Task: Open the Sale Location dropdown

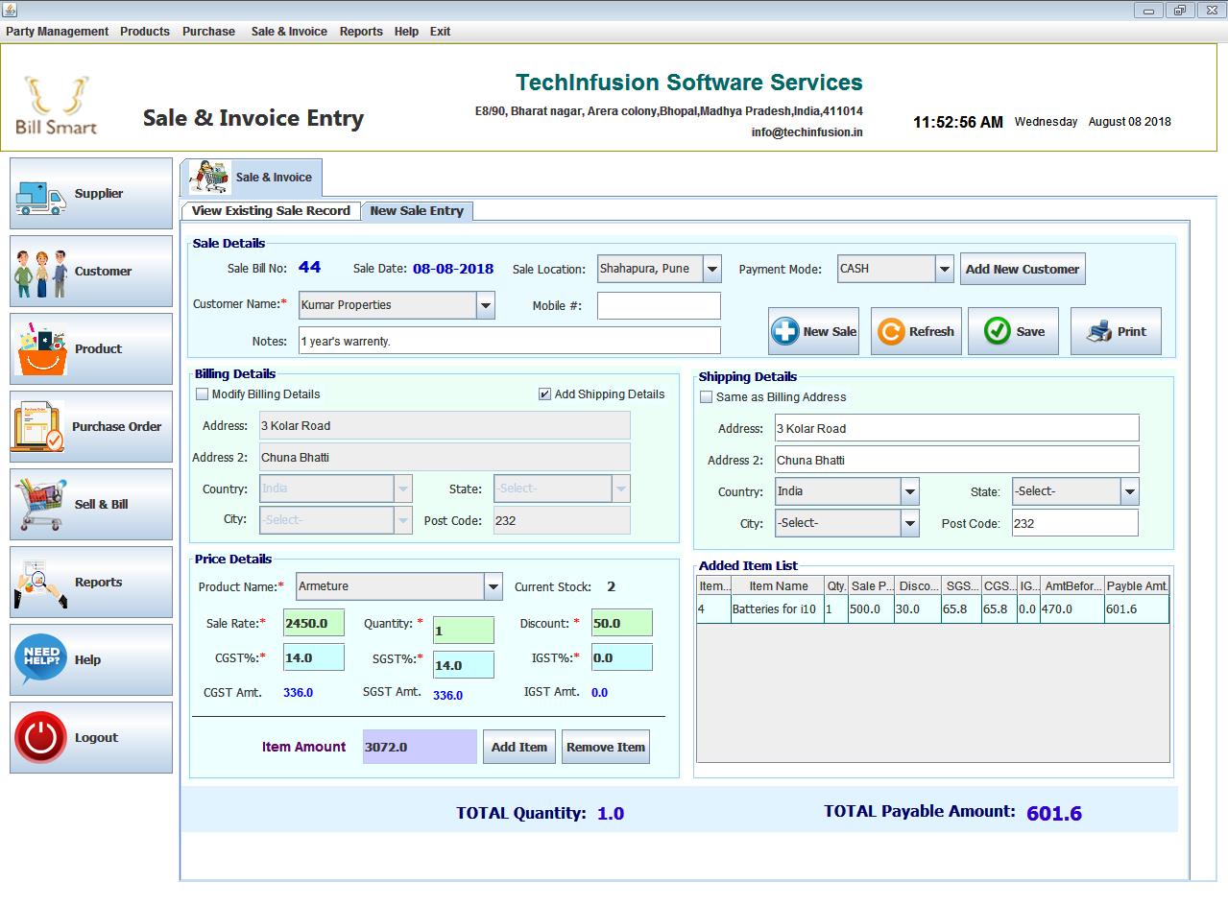Action: coord(712,270)
